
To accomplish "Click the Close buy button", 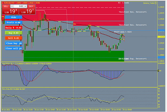I will coord(12,43).
